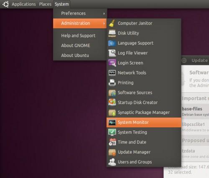Launch System Monitor

[144, 122]
